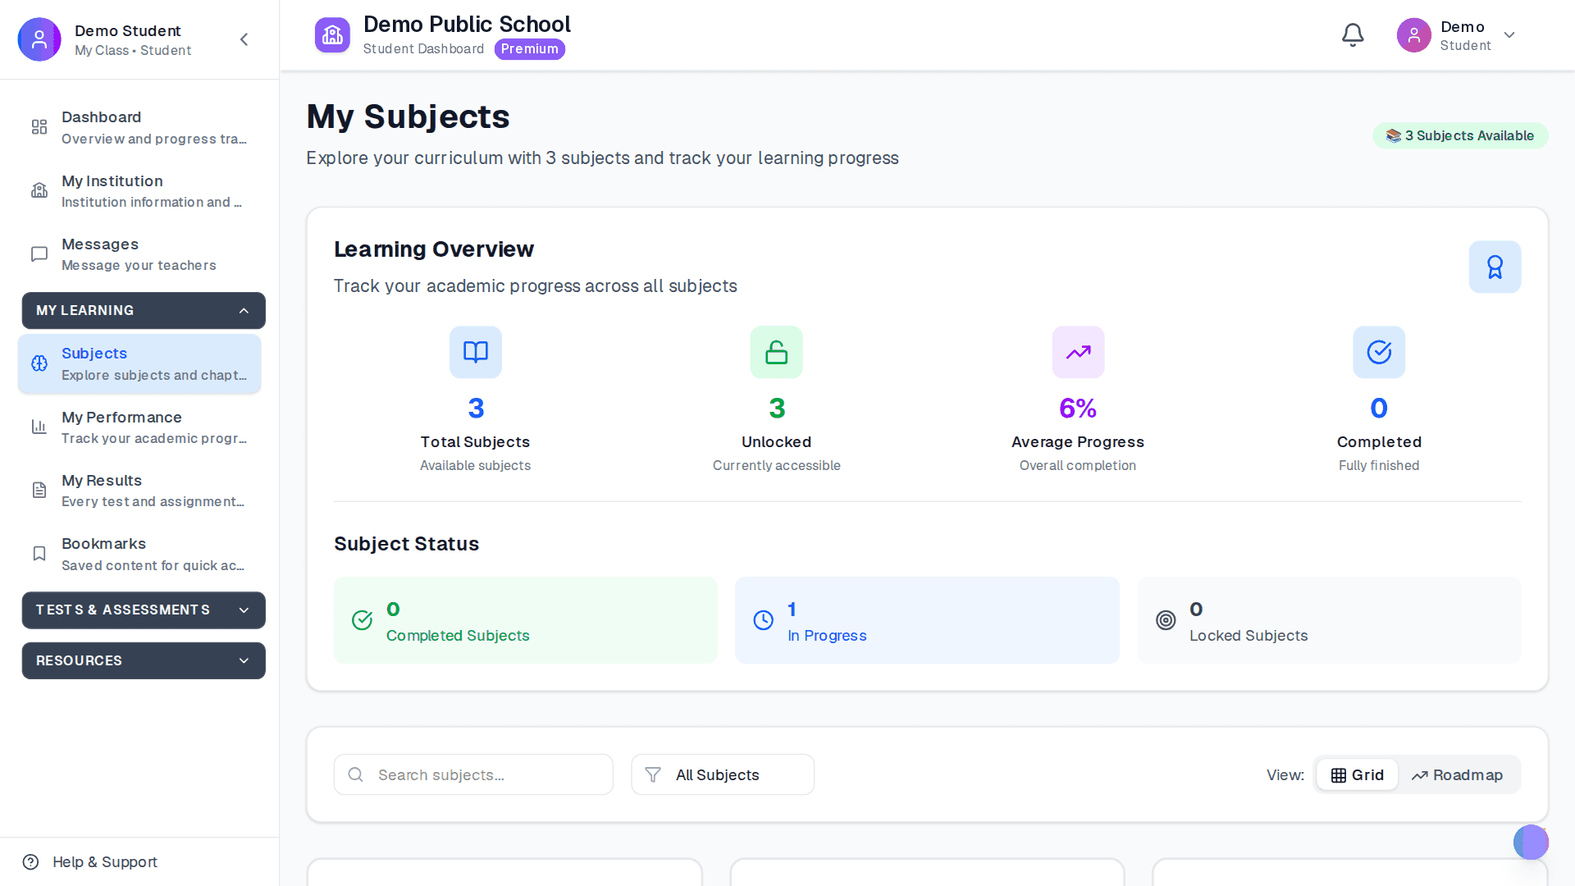
Task: Click the top-right Demo profile avatar
Action: click(1414, 35)
